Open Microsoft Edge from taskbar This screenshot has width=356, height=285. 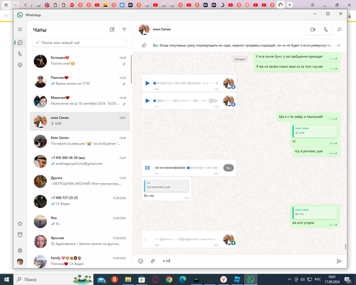coord(182,279)
